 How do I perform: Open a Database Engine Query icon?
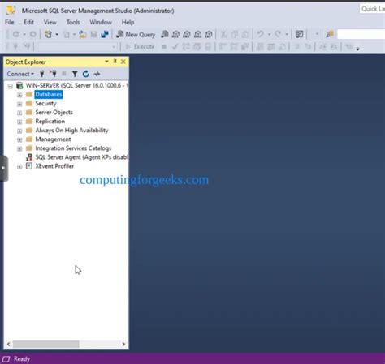(164, 34)
